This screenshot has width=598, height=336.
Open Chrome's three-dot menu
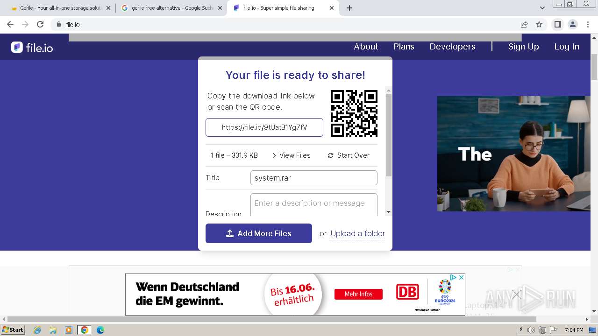click(x=587, y=24)
